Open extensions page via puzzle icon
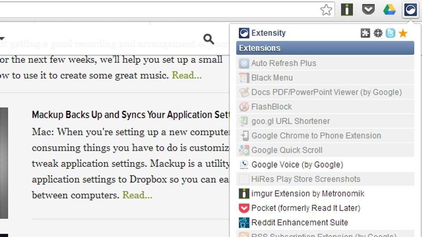Image resolution: width=422 pixels, height=237 pixels. tap(365, 33)
